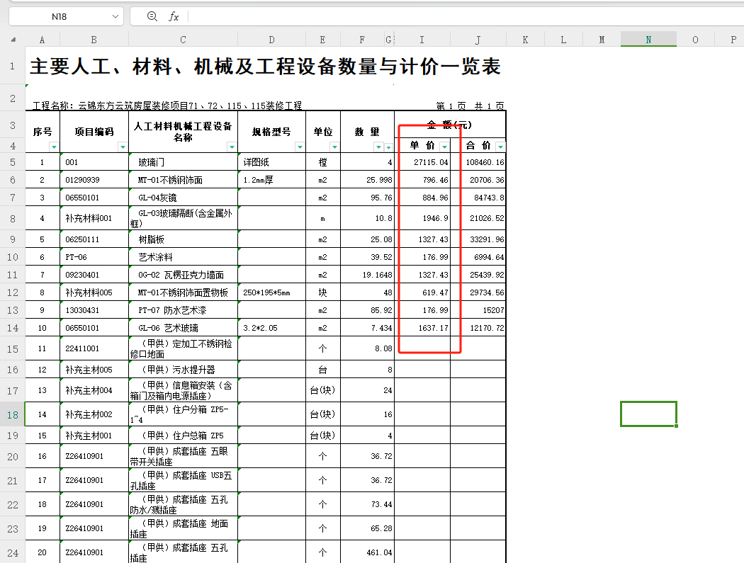Image resolution: width=744 pixels, height=563 pixels.
Task: Select column C header
Action: 183,40
